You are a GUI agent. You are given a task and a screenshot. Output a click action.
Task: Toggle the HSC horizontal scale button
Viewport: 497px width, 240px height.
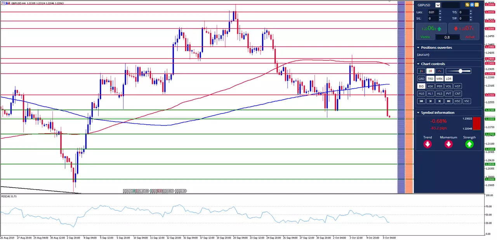[458, 101]
